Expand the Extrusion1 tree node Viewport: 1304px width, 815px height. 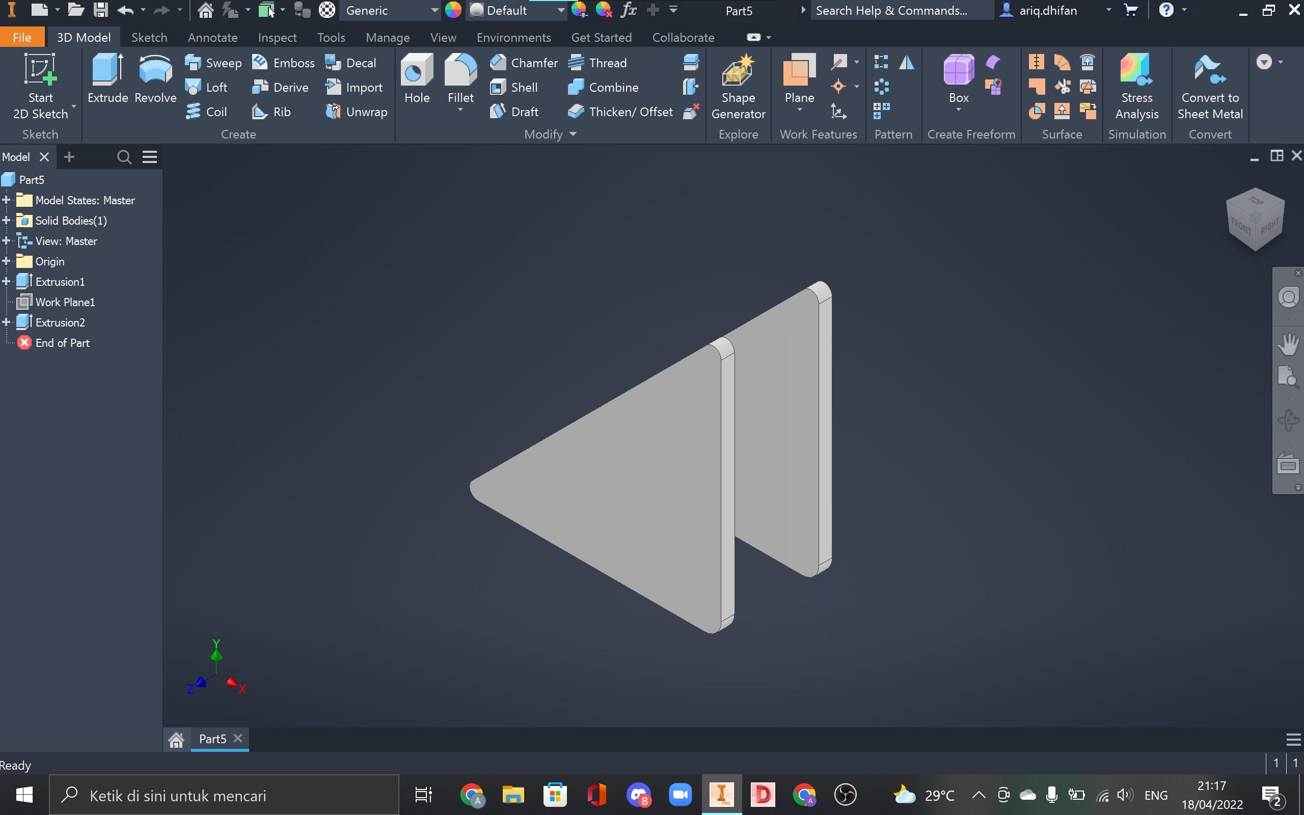click(7, 281)
